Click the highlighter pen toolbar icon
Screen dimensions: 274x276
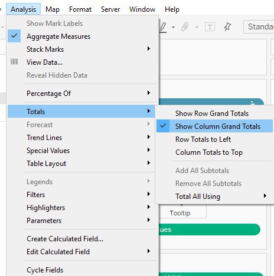click(x=163, y=27)
